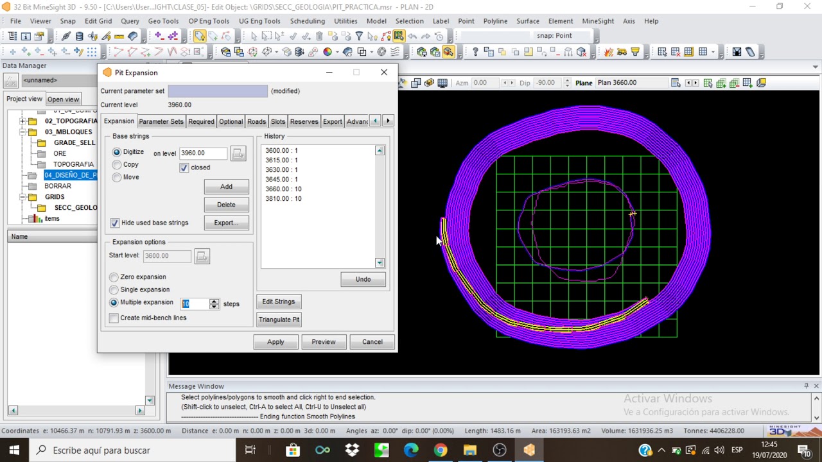This screenshot has width=822, height=462.
Task: Select the Digitize radio button
Action: [116, 152]
